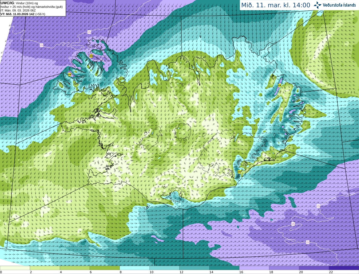Click the '8' value on the color scale

click(x=121, y=272)
